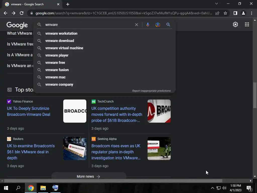Screen dimensions: 257x193
Task: Open the notification center
Action: click(x=249, y=188)
